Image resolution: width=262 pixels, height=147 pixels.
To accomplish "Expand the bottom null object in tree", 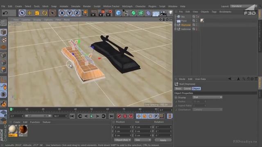I will pos(175,29).
